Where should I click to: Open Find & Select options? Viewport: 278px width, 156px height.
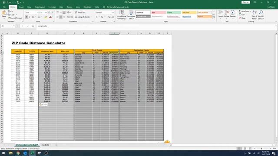[x=261, y=15]
